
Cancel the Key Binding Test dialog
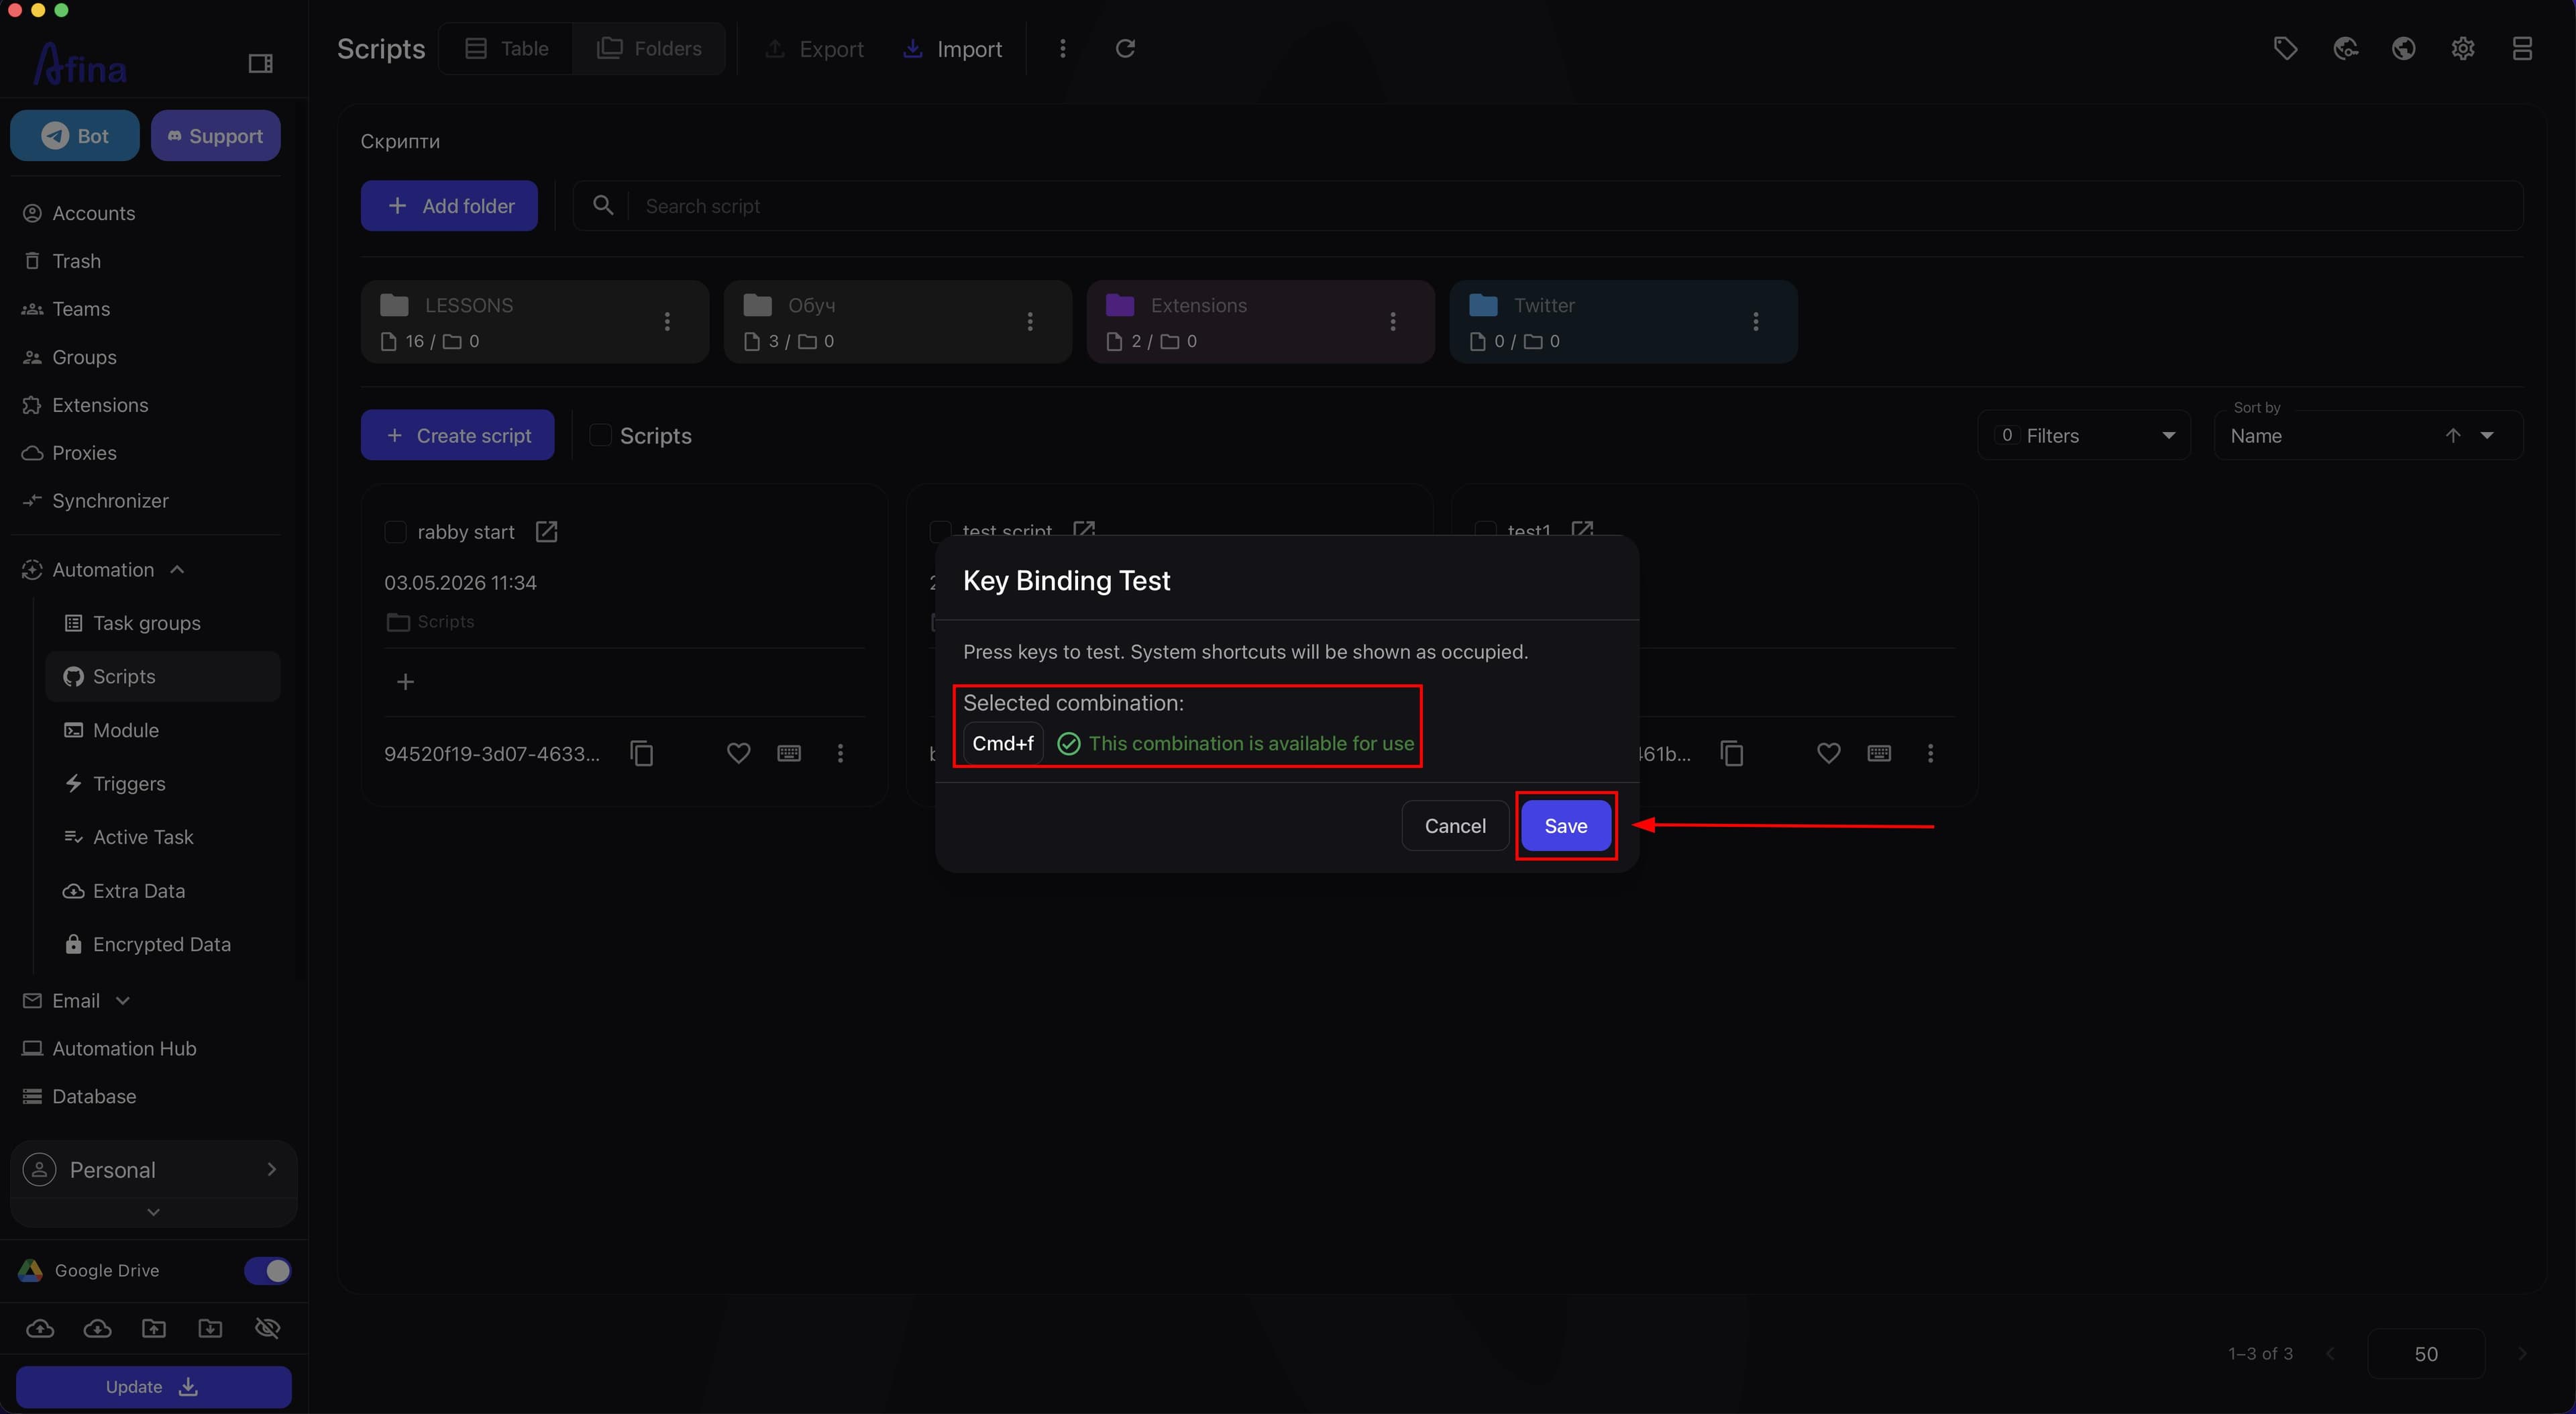click(1455, 825)
